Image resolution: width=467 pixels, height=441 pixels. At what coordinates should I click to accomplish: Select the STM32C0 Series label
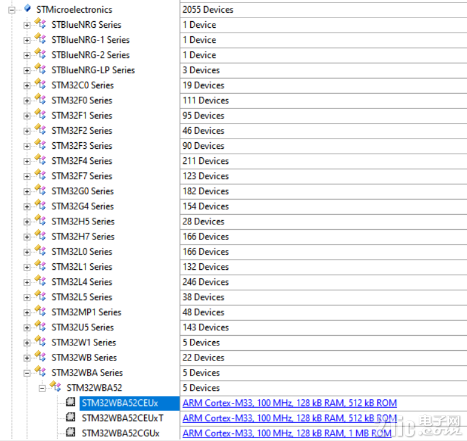[x=82, y=85]
